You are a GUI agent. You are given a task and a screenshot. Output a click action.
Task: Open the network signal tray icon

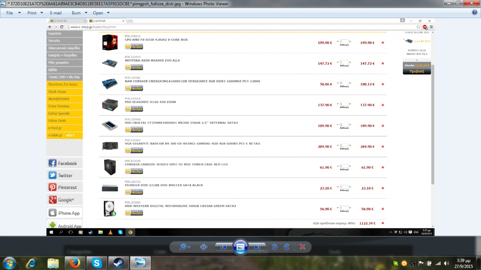tap(437, 263)
